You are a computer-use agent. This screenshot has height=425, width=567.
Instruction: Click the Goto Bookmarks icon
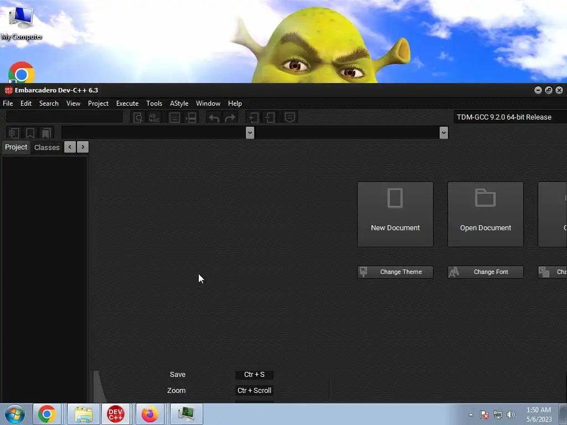[47, 133]
